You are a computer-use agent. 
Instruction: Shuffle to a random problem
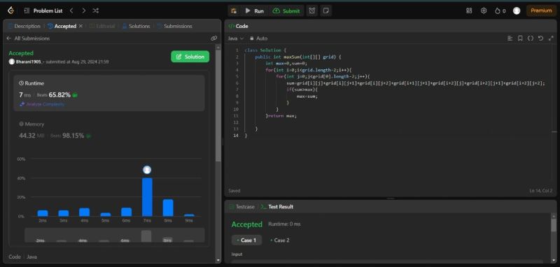coord(95,10)
